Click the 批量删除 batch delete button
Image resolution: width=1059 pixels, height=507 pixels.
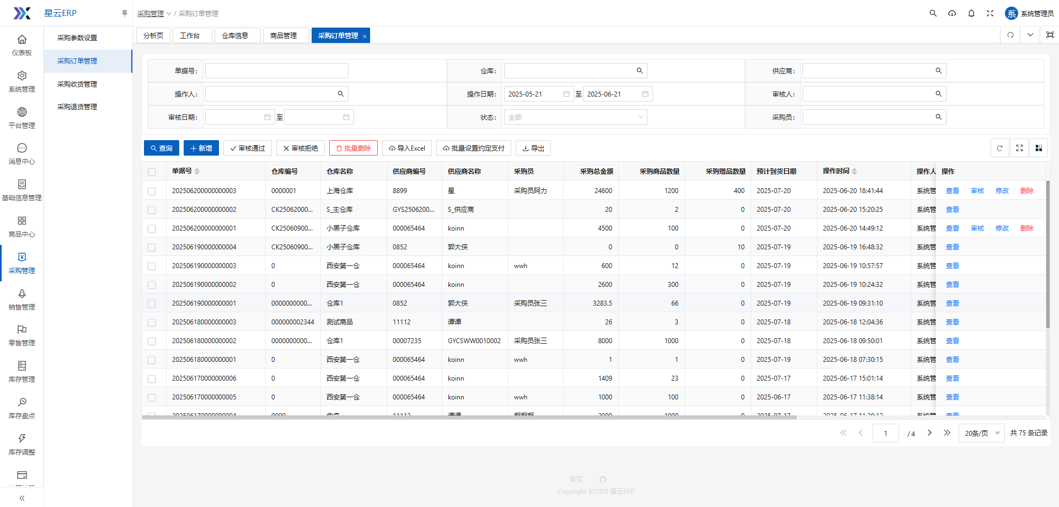click(353, 148)
